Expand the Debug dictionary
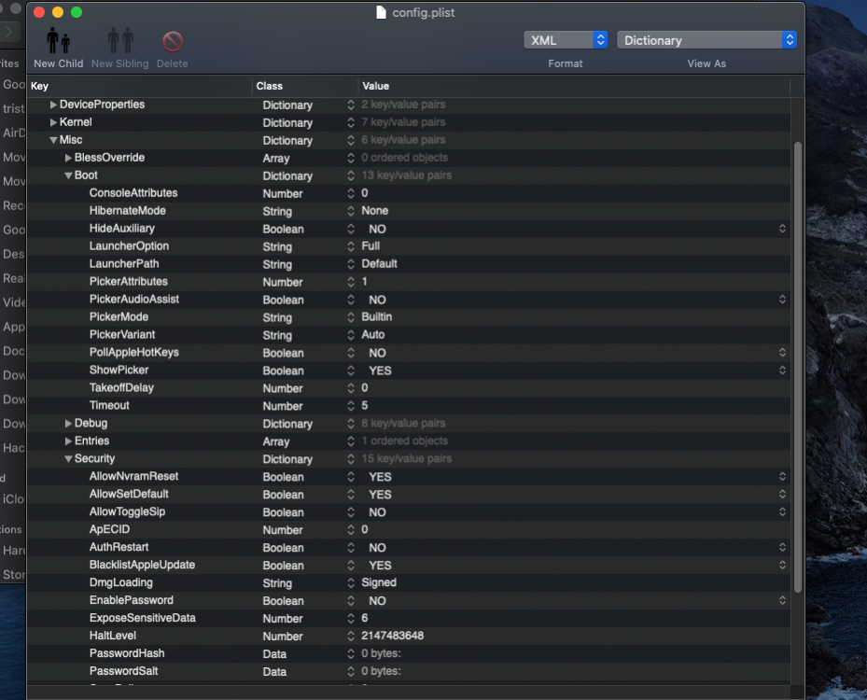This screenshot has width=867, height=700. click(x=68, y=423)
